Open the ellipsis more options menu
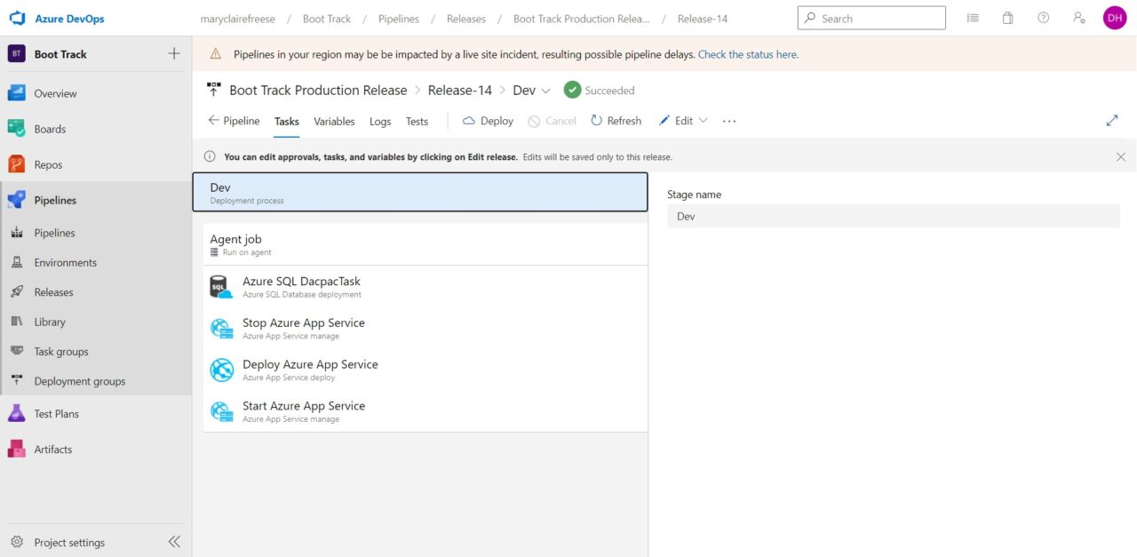 tap(729, 121)
